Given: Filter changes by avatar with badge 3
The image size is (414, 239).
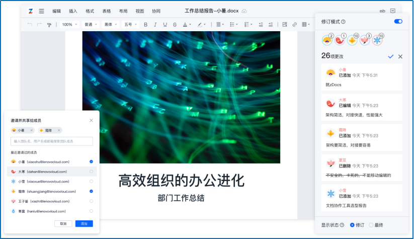Looking at the screenshot, I should (x=365, y=40).
